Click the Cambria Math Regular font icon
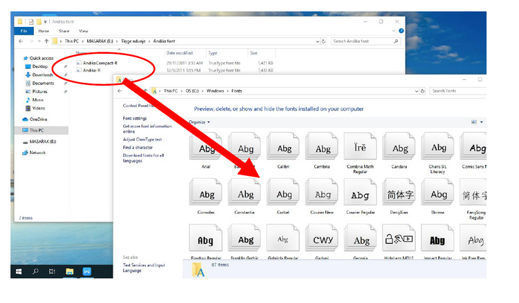 point(361,148)
